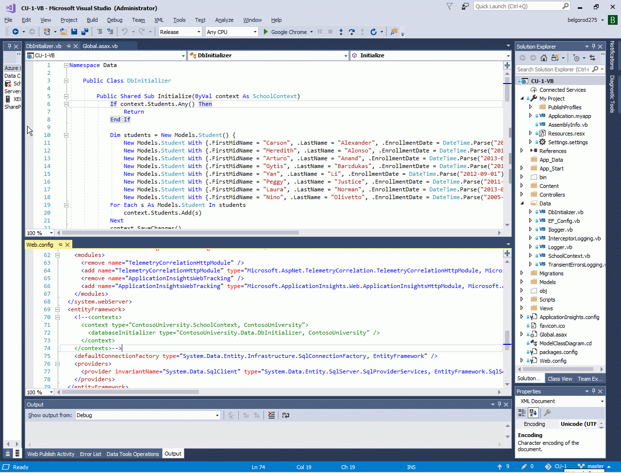The height and width of the screenshot is (473, 621).
Task: Click the Home icon in Solution Explorer
Action: 544,58
